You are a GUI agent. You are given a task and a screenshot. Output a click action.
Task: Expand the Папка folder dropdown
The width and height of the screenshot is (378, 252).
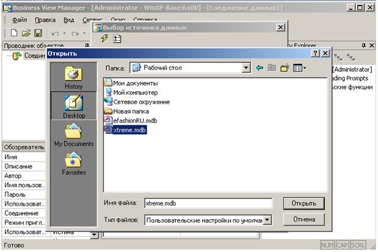[x=246, y=68]
